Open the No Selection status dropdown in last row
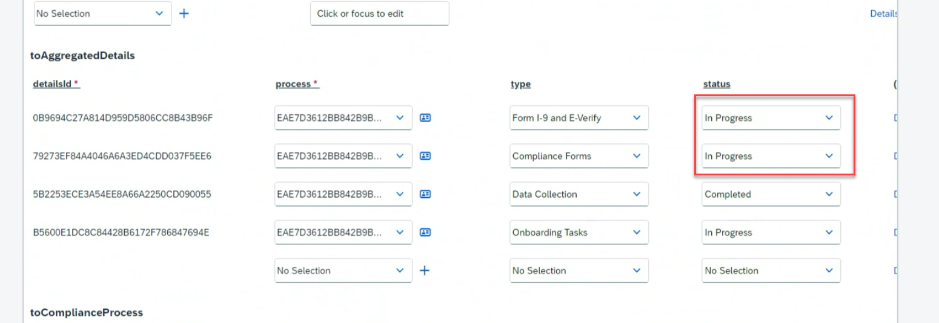 (x=771, y=270)
